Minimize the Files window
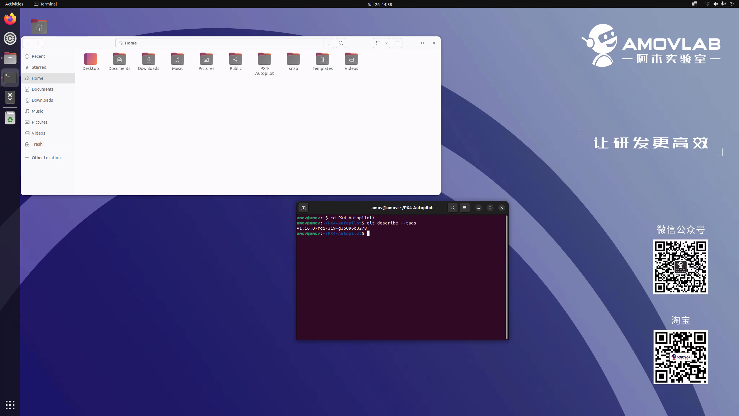739x416 pixels. tap(411, 43)
